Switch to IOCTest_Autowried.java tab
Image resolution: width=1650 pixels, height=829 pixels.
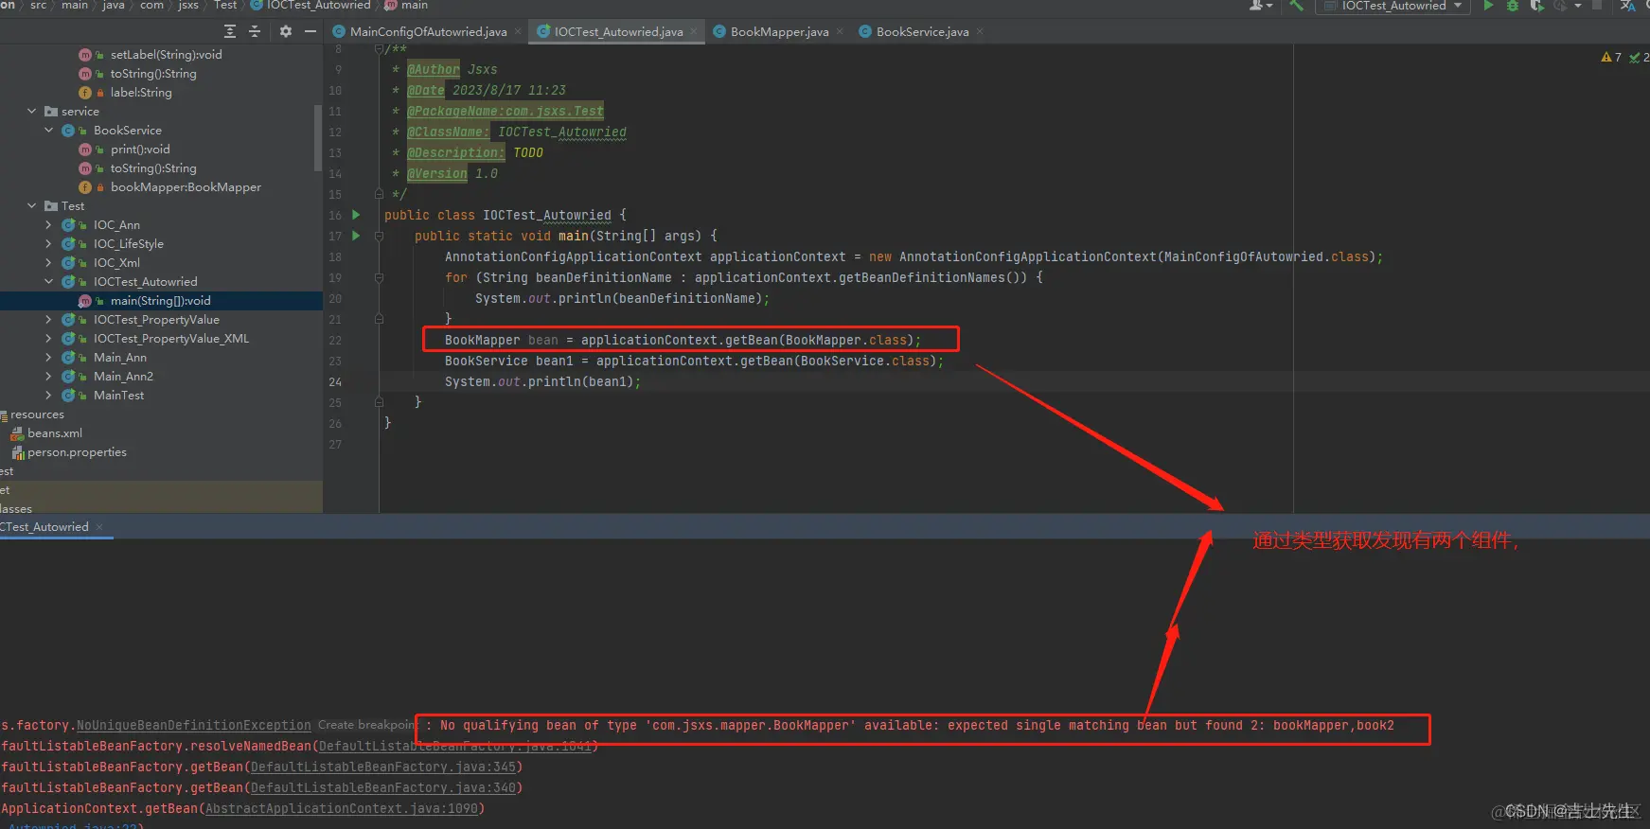coord(618,31)
